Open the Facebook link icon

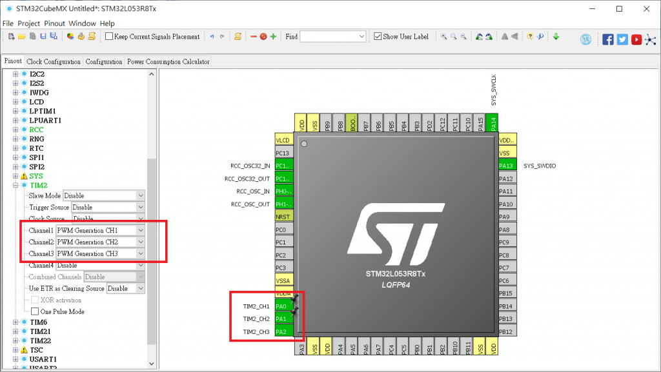(x=608, y=39)
